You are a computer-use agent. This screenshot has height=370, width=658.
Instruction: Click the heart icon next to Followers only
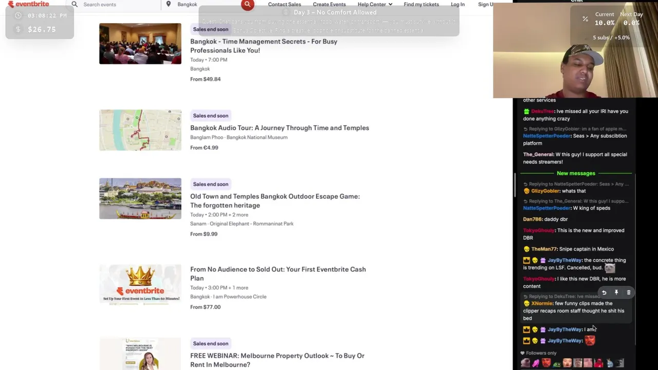pyautogui.click(x=523, y=353)
